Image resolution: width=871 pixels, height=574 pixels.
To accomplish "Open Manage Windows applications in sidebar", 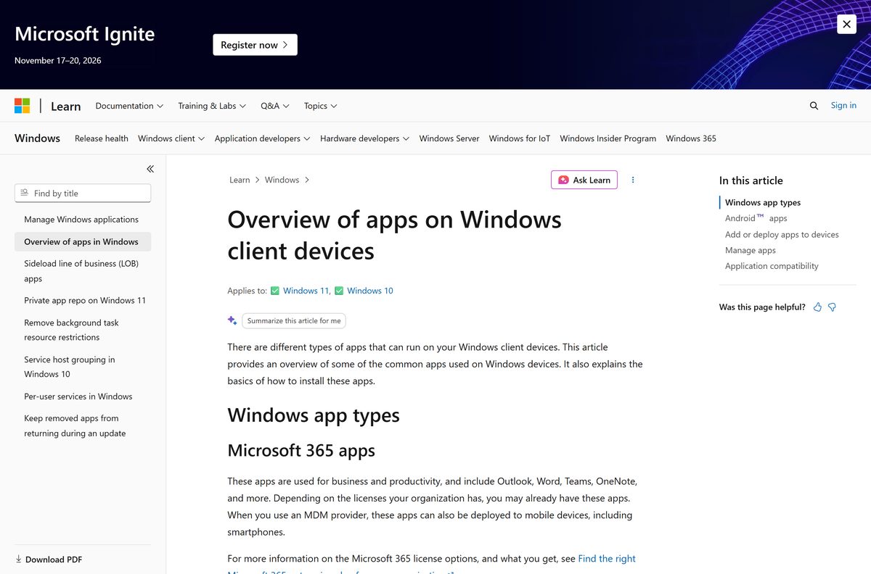I will pyautogui.click(x=81, y=220).
